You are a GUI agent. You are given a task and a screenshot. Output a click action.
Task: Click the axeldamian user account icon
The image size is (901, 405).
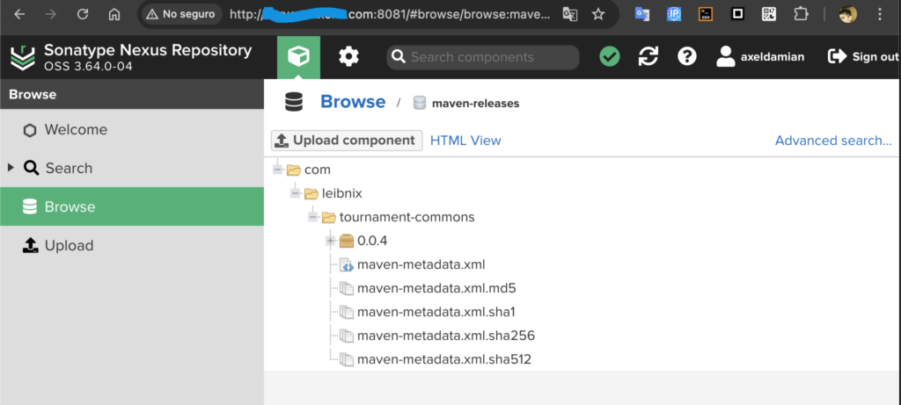pos(726,57)
